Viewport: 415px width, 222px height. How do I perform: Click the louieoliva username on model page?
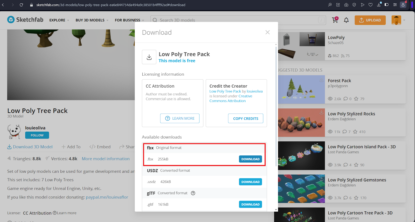pyautogui.click(x=35, y=128)
